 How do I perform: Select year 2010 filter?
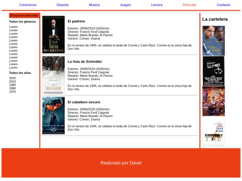point(13,81)
